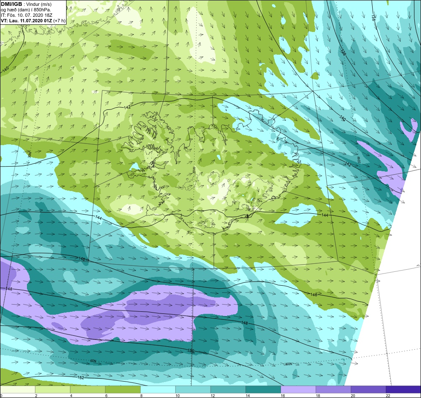This screenshot has width=421, height=398.
Task: Click the 20W meridian label over Iceland
Action: pos(193,171)
